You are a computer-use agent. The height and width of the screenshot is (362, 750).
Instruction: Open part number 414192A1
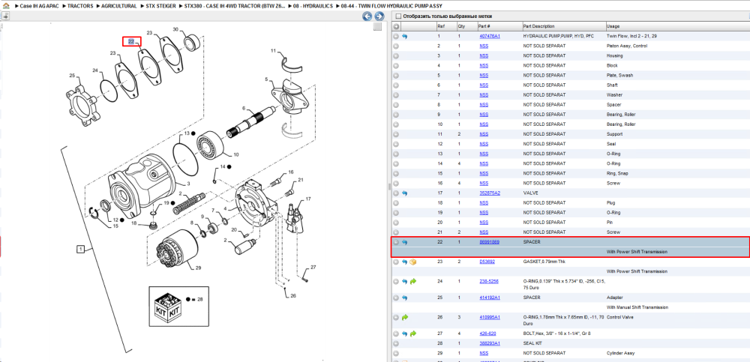click(x=490, y=298)
